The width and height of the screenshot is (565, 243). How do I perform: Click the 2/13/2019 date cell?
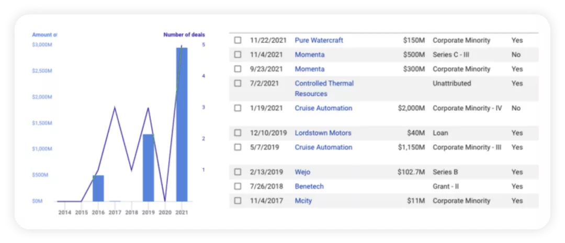[266, 172]
